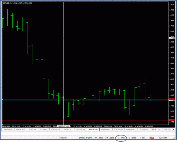Screen dimensions: 177x142
Task: Click the lower red line price tag 1.9758
Action: tap(172, 120)
